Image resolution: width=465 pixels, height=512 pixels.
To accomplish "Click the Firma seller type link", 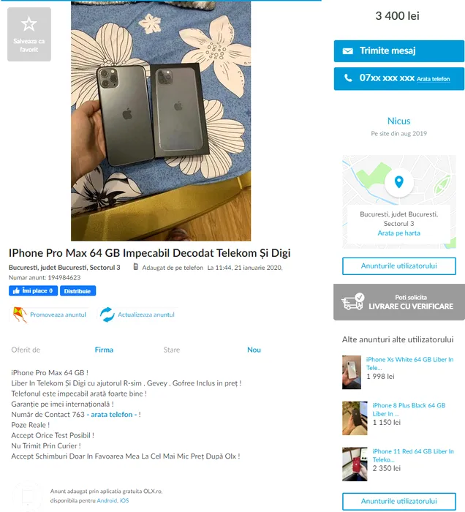I will click(x=104, y=350).
